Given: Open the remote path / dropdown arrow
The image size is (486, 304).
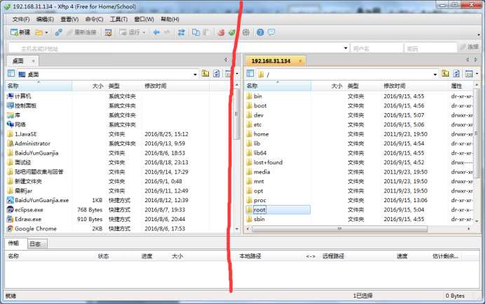Looking at the screenshot, I should click(435, 74).
